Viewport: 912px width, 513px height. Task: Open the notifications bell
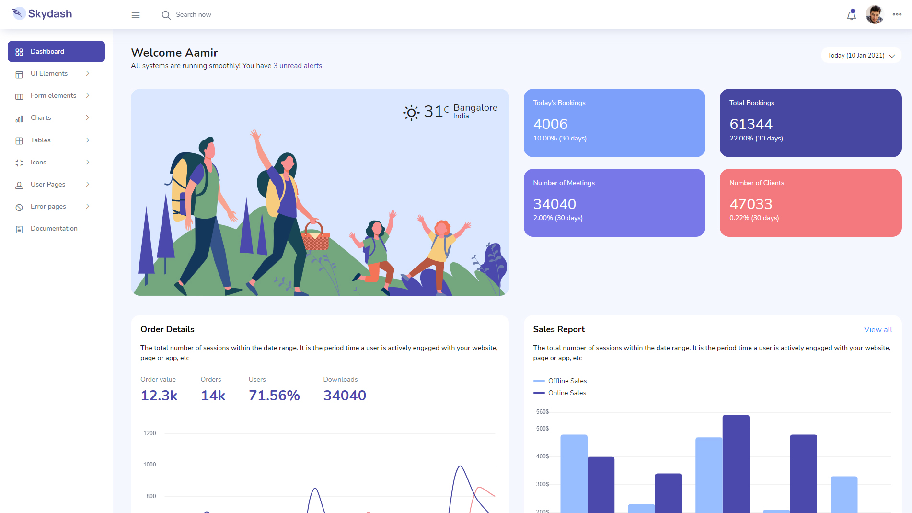(851, 15)
